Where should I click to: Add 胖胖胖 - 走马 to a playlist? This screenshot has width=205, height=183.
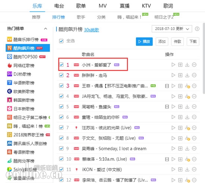[180, 75]
